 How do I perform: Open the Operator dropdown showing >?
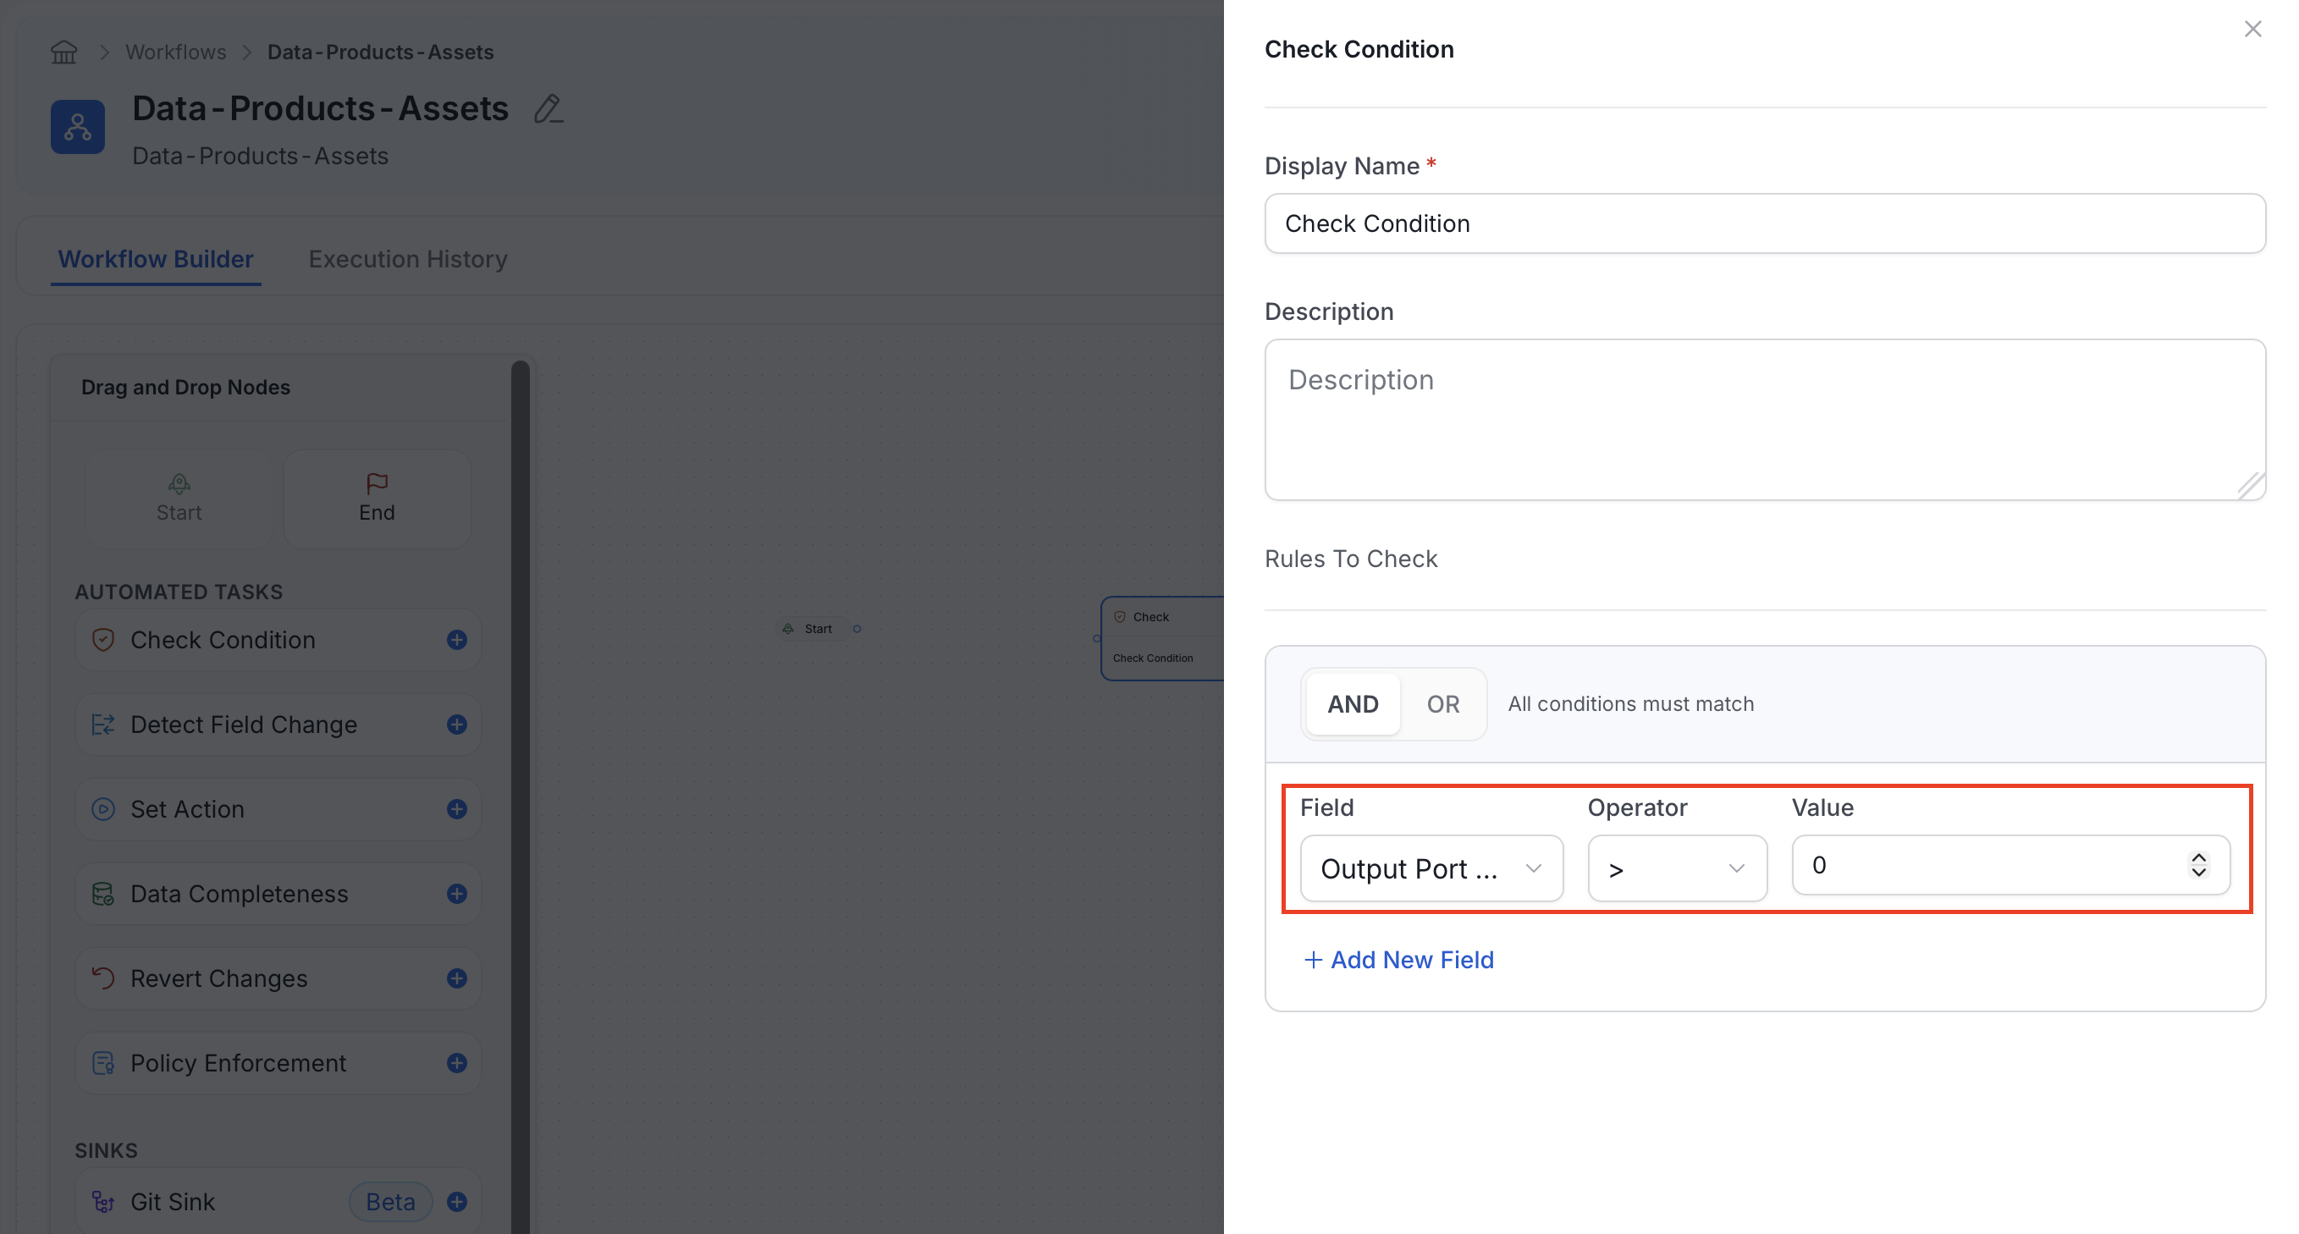[x=1677, y=868]
